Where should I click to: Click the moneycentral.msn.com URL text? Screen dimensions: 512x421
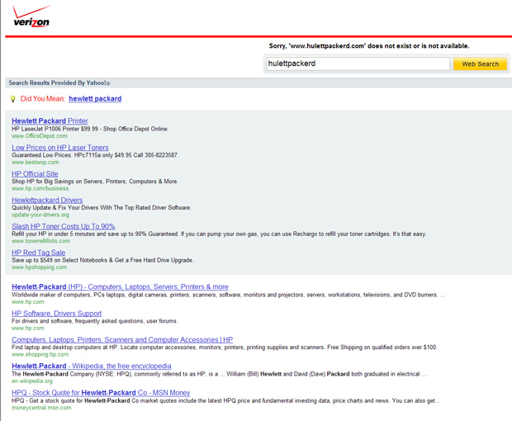[x=41, y=408]
